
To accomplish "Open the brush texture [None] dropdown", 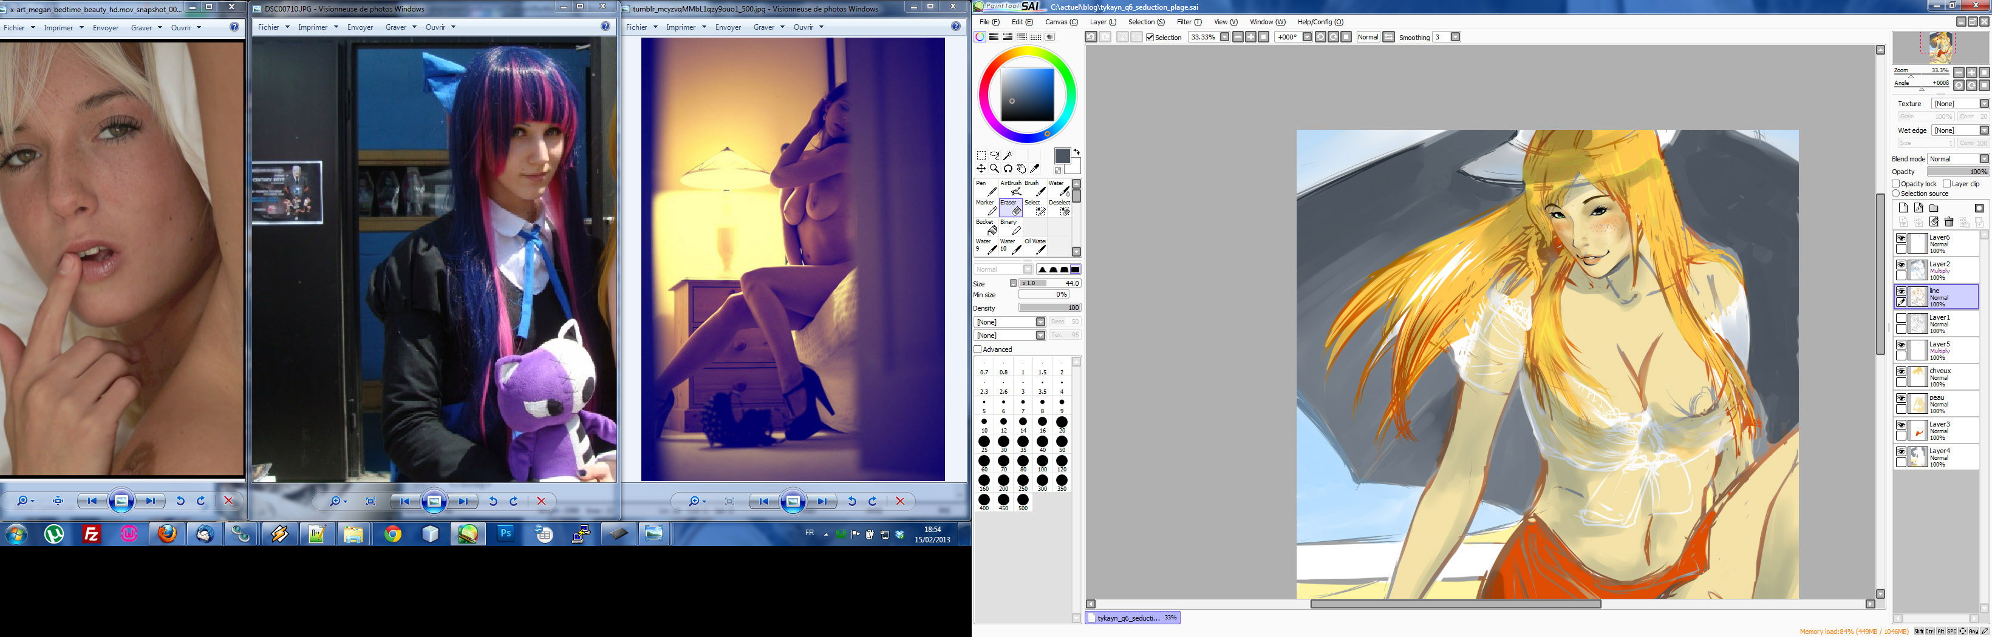I will pyautogui.click(x=1041, y=335).
